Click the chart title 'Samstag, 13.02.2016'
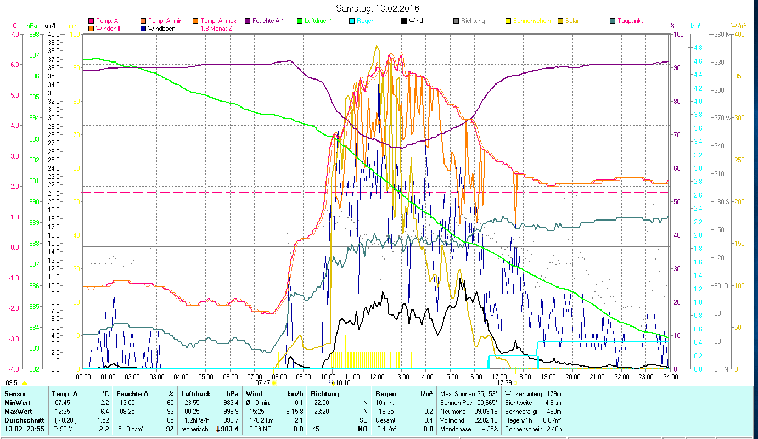 coord(377,9)
